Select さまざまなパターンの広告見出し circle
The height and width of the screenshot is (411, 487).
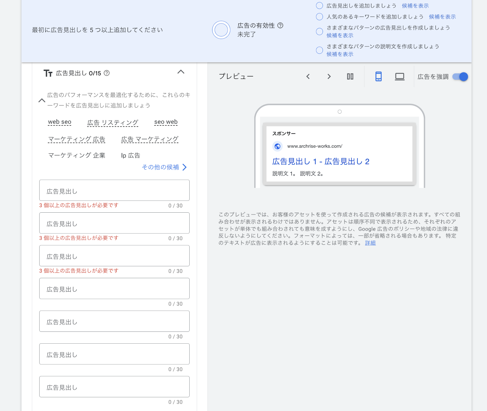click(x=319, y=31)
